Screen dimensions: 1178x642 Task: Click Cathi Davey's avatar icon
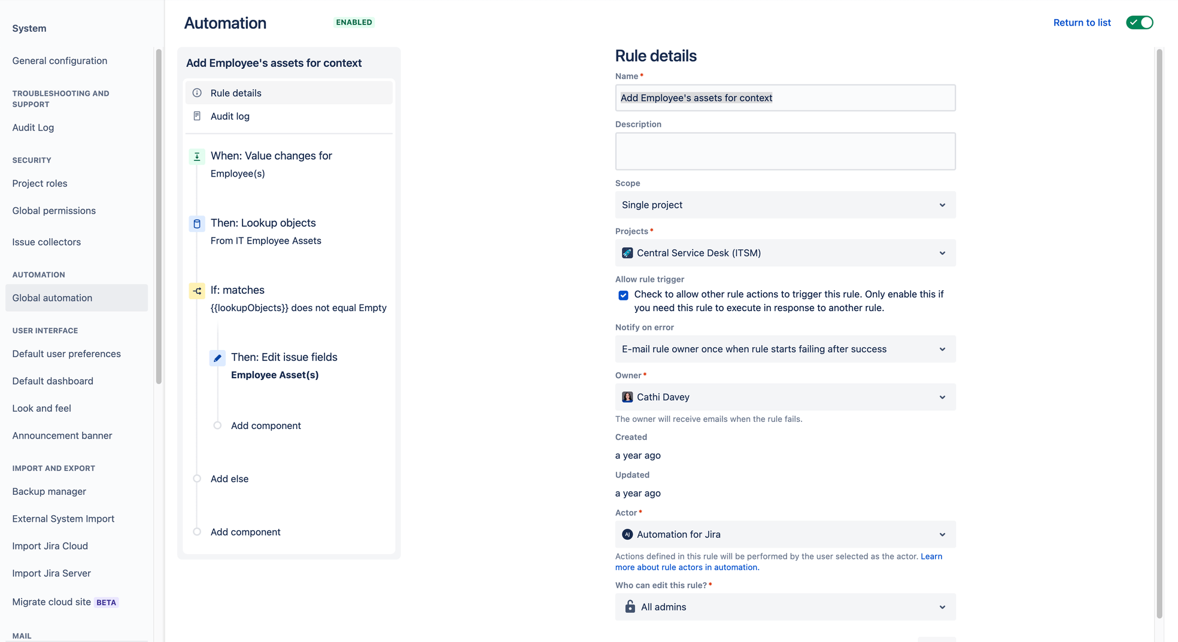tap(627, 397)
